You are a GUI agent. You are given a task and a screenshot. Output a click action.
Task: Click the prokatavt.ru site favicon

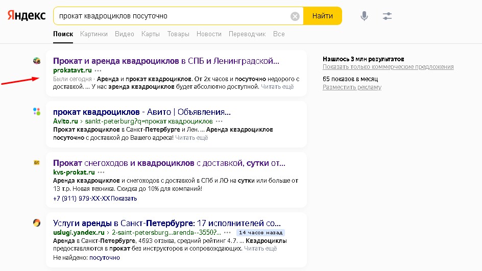click(37, 61)
